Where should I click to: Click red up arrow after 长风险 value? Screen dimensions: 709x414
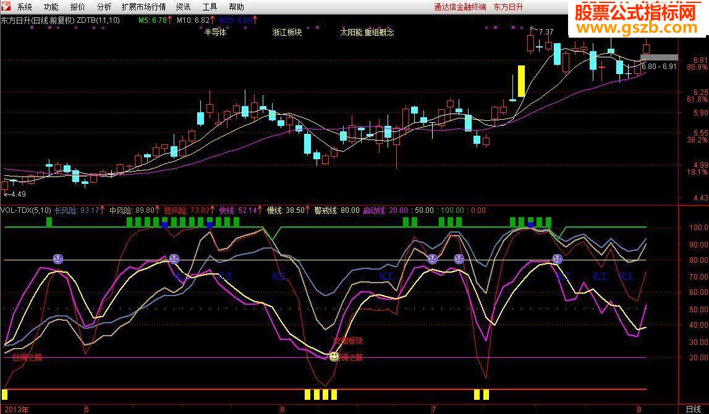102,210
